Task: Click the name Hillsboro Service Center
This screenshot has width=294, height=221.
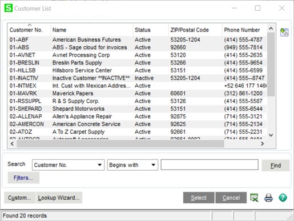Action: pos(82,70)
